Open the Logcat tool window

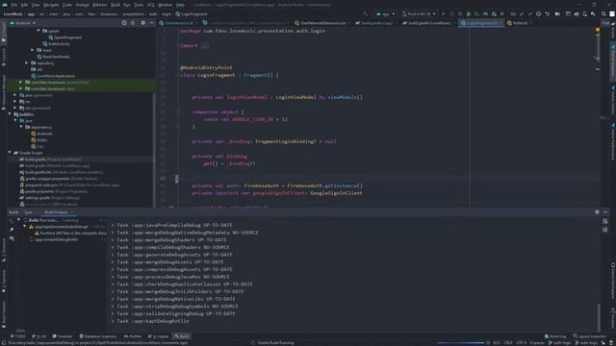tap(158, 336)
